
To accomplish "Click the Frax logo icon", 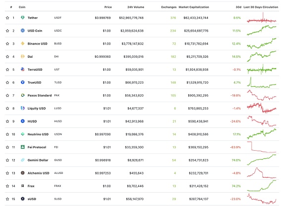I will click(23, 186).
